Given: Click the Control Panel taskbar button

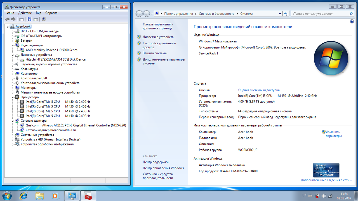Looking at the screenshot, I should pyautogui.click(x=72, y=196).
